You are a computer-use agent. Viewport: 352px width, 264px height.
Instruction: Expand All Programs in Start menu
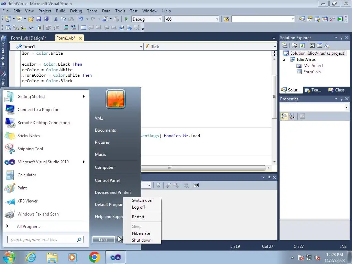pos(29,226)
